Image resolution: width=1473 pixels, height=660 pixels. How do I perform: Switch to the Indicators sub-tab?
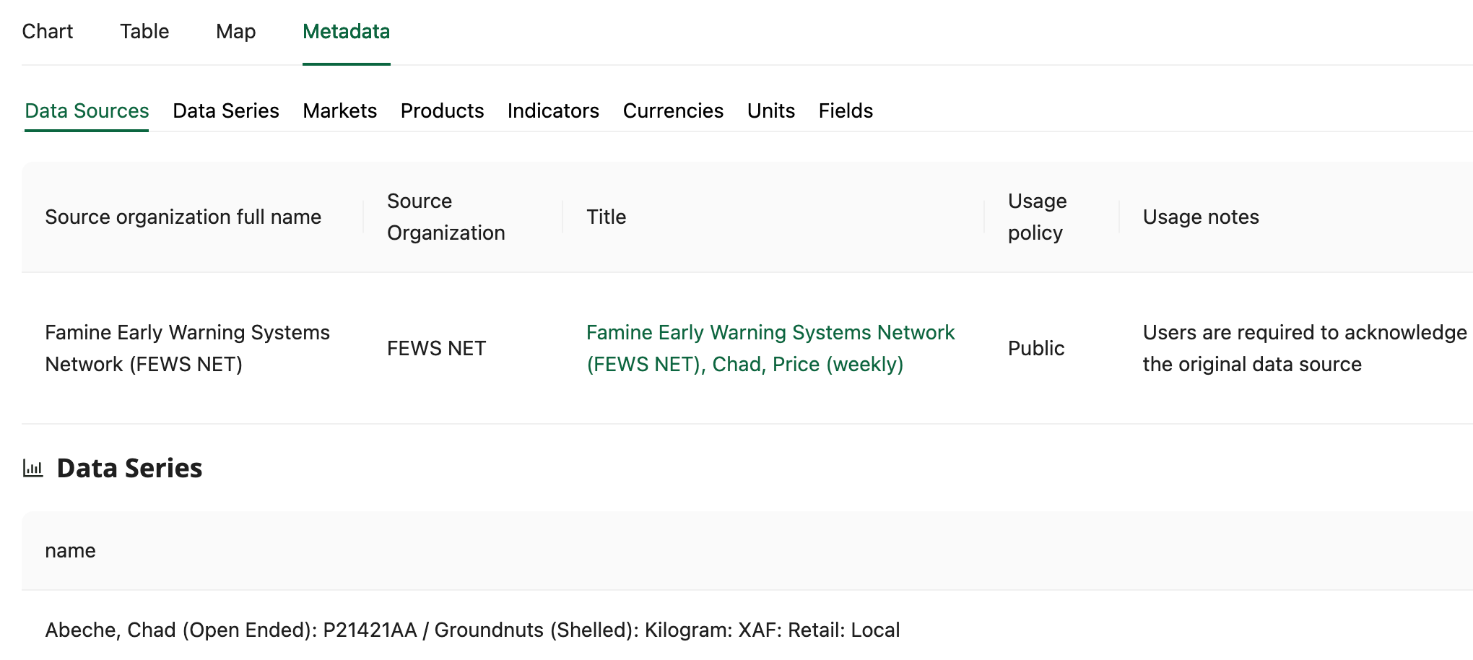point(553,110)
